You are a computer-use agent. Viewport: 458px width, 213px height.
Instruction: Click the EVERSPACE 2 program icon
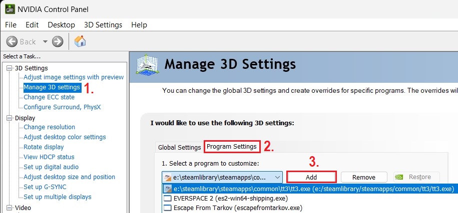(x=167, y=199)
